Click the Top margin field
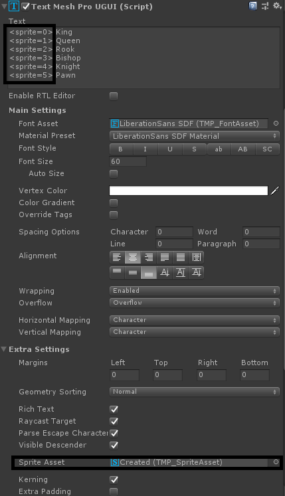Screen dimensions: 285x496 pos(168,375)
